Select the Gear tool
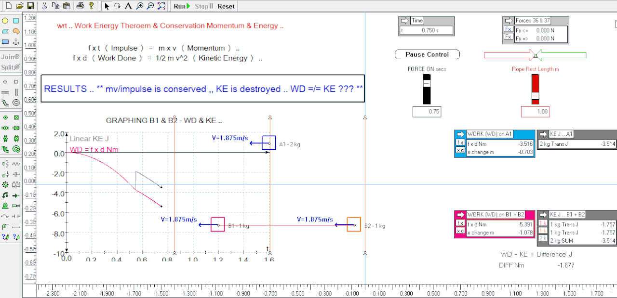The width and height of the screenshot is (617, 298). [x=6, y=184]
